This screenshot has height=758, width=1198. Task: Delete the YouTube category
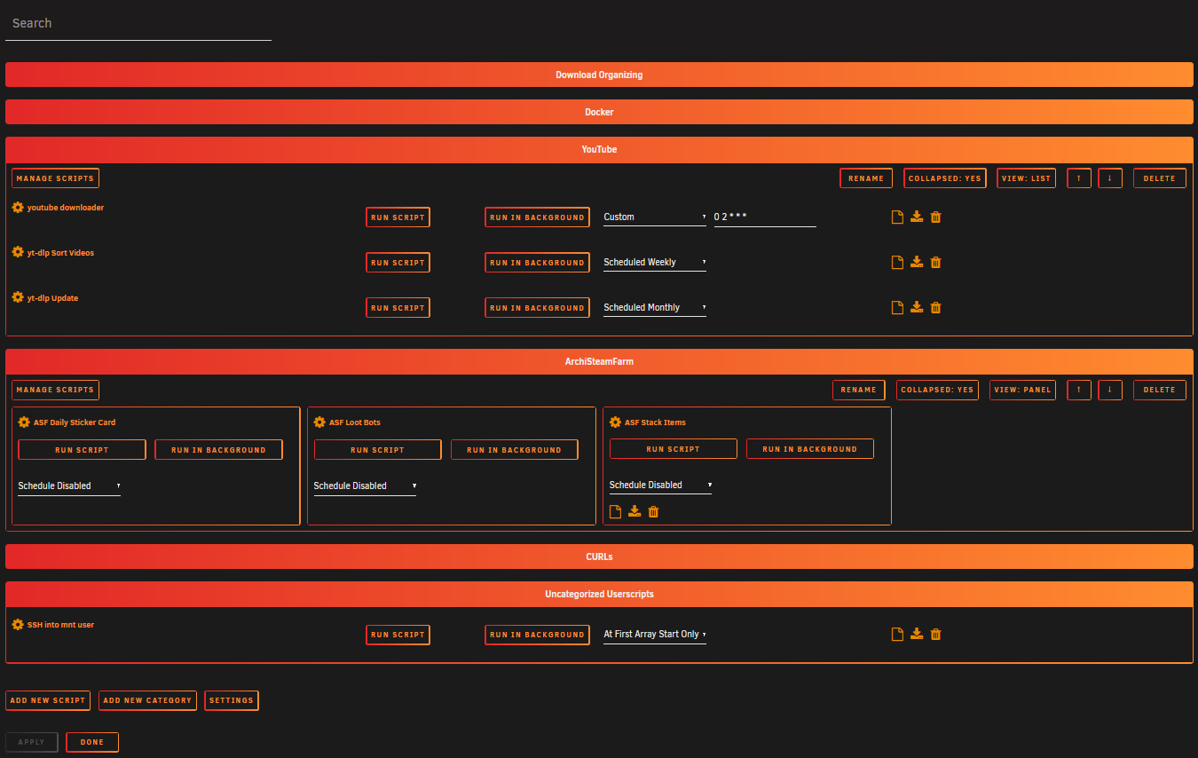point(1160,178)
